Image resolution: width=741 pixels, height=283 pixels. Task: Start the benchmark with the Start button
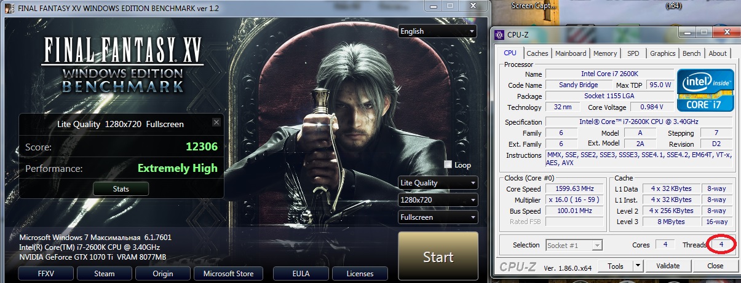[x=438, y=257]
